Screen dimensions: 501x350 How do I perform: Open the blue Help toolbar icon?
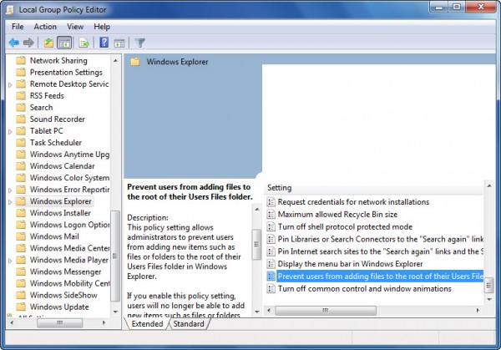point(104,43)
